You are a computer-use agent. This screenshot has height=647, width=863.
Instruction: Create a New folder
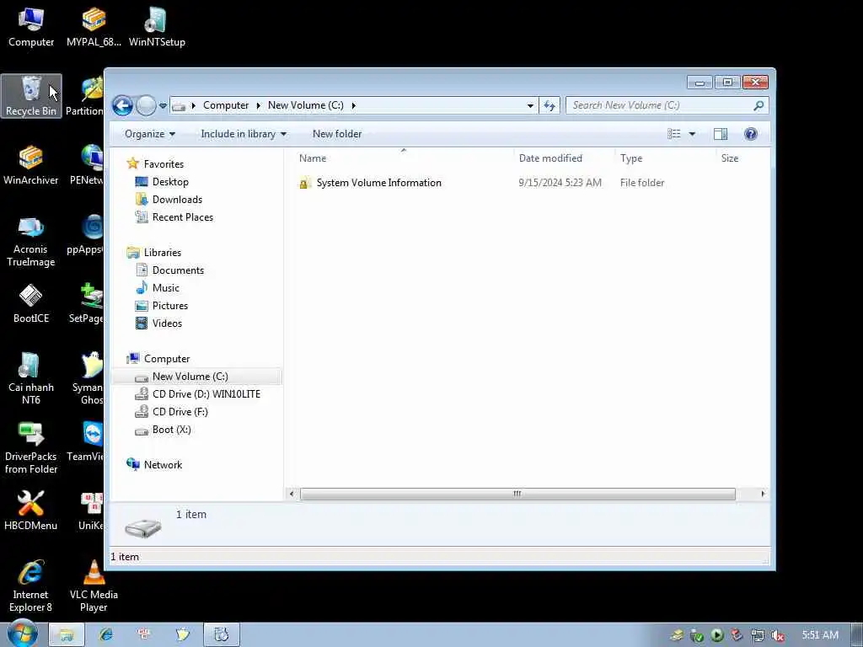(337, 134)
